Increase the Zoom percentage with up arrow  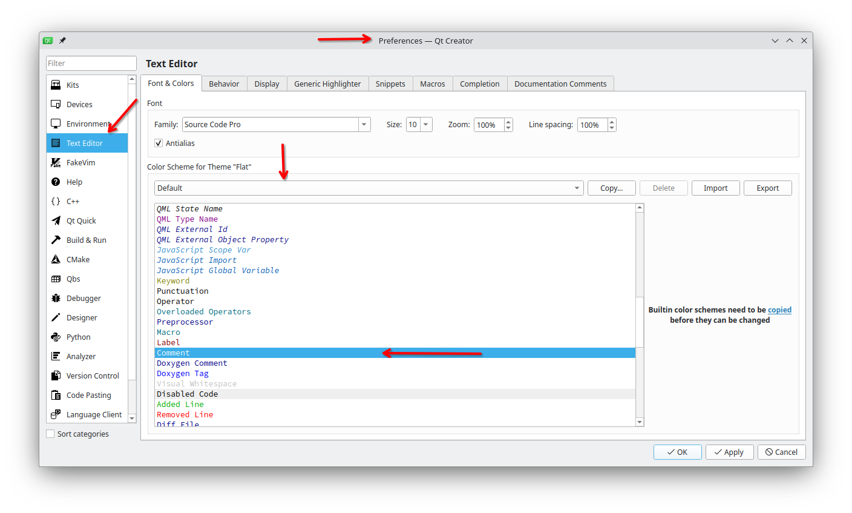pyautogui.click(x=508, y=121)
